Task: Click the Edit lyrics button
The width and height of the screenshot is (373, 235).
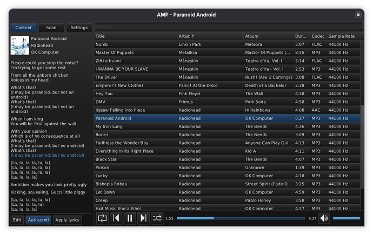Action: click(17, 220)
